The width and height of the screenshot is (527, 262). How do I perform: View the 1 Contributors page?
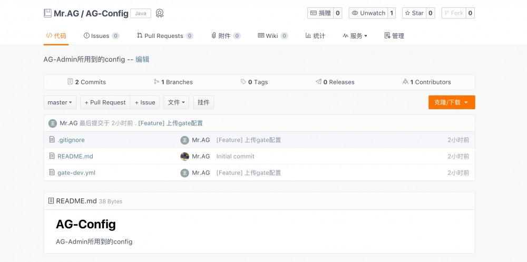click(x=426, y=82)
